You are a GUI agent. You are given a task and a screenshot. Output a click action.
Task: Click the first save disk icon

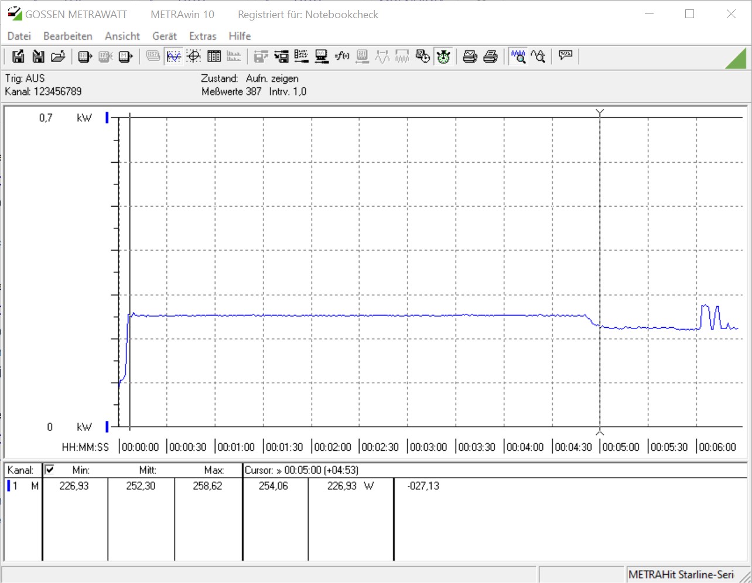(18, 56)
